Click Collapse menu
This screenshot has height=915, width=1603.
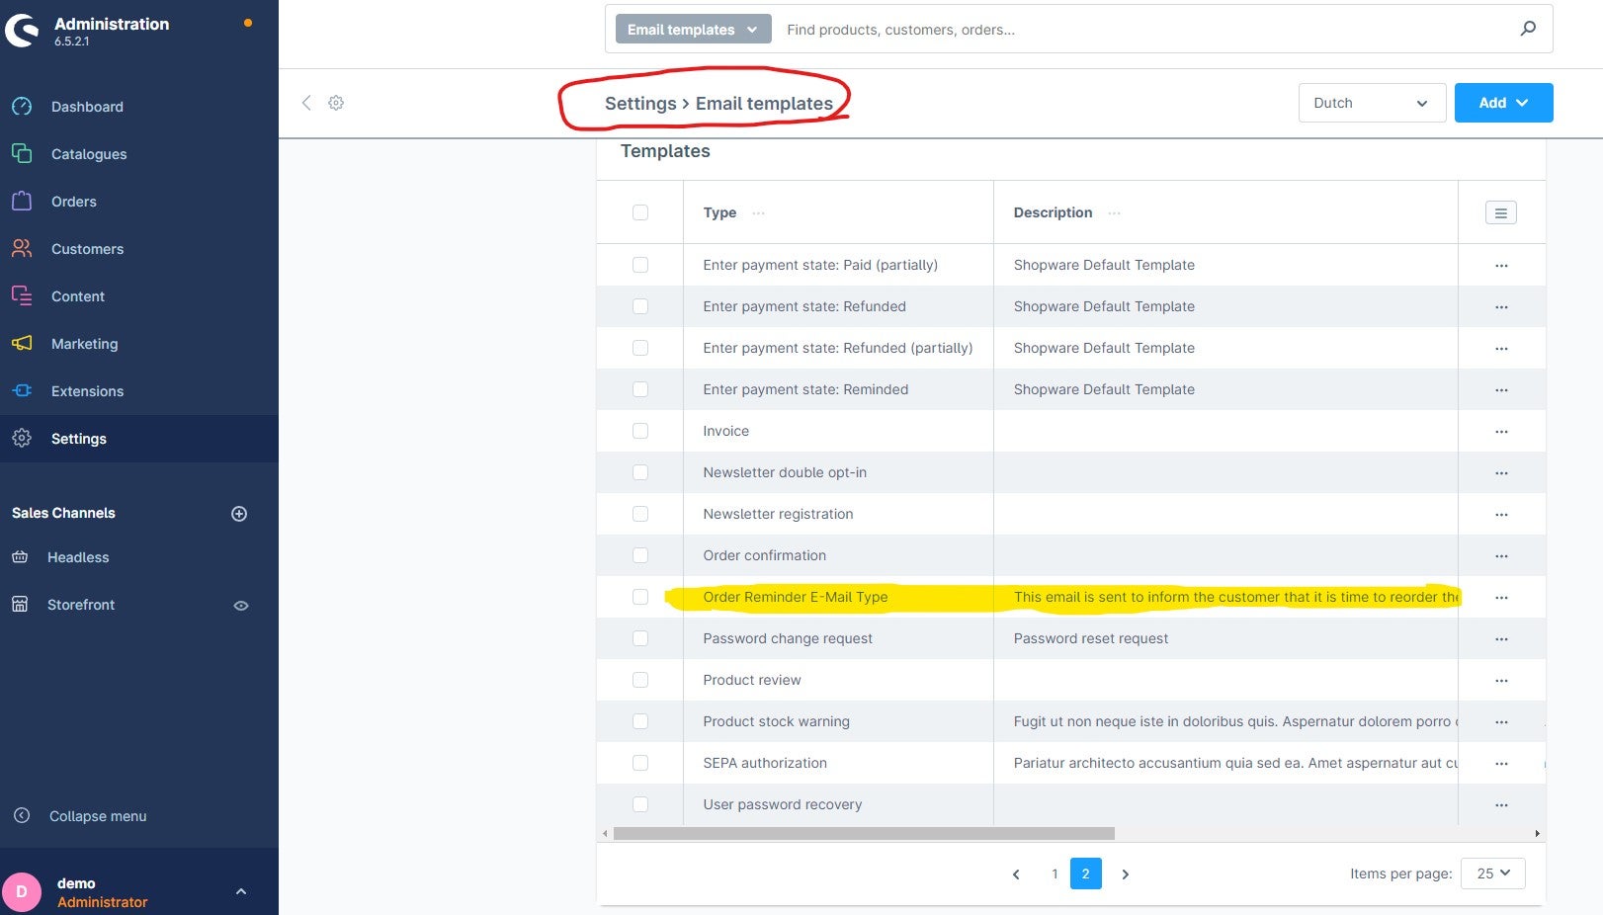tap(98, 816)
